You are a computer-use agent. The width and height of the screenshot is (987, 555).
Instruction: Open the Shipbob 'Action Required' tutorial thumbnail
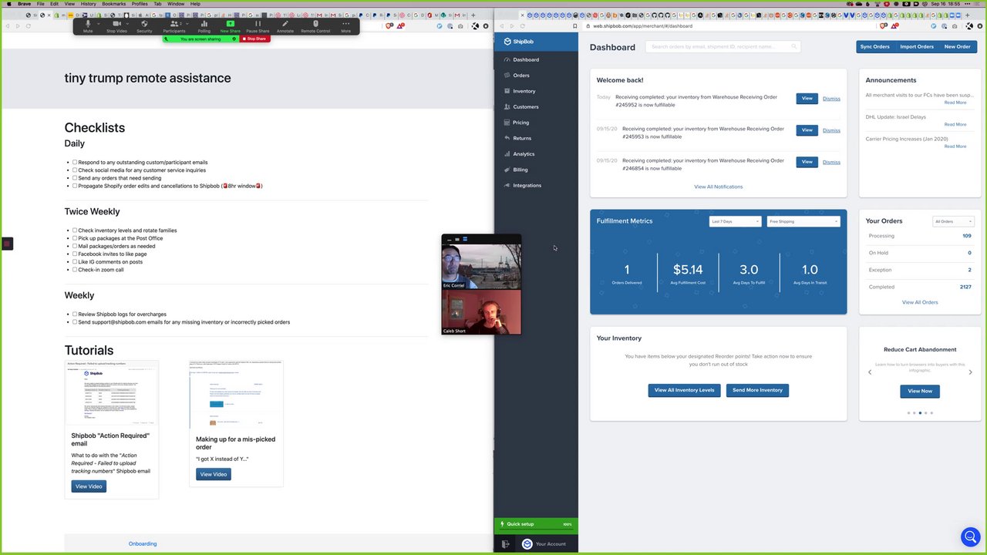[112, 392]
